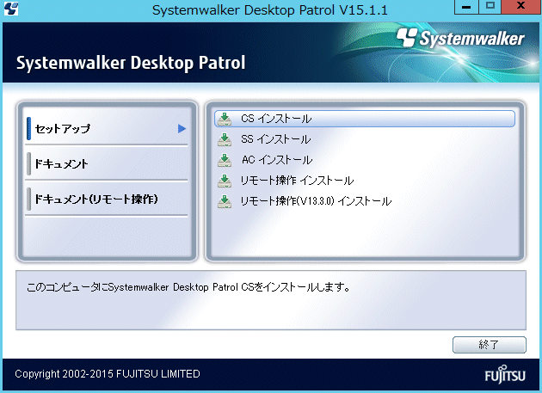The image size is (542, 393).
Task: Click the icon beside リモート操作(V13.3.0) インストール
Action: 225,201
